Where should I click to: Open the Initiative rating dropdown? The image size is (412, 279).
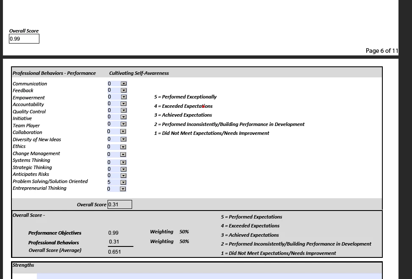124,117
